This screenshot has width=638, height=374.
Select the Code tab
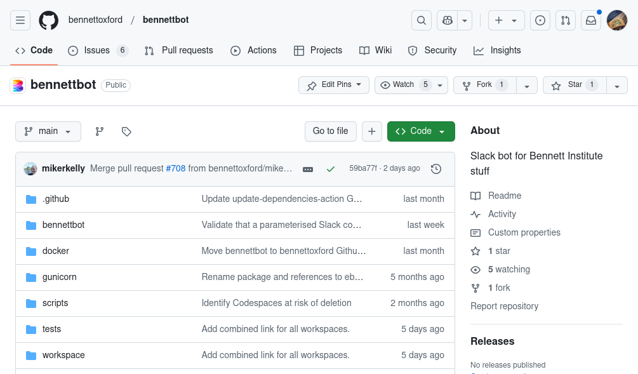point(34,50)
